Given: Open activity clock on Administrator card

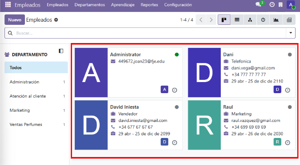Looking at the screenshot, I should pyautogui.click(x=174, y=90).
